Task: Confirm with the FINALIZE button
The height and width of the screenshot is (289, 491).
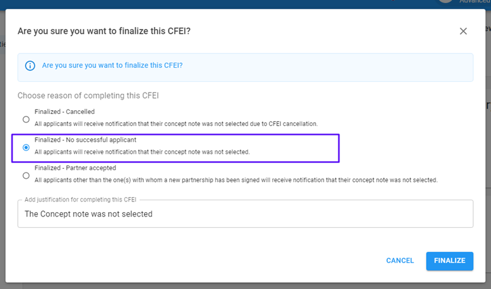Action: (x=449, y=261)
